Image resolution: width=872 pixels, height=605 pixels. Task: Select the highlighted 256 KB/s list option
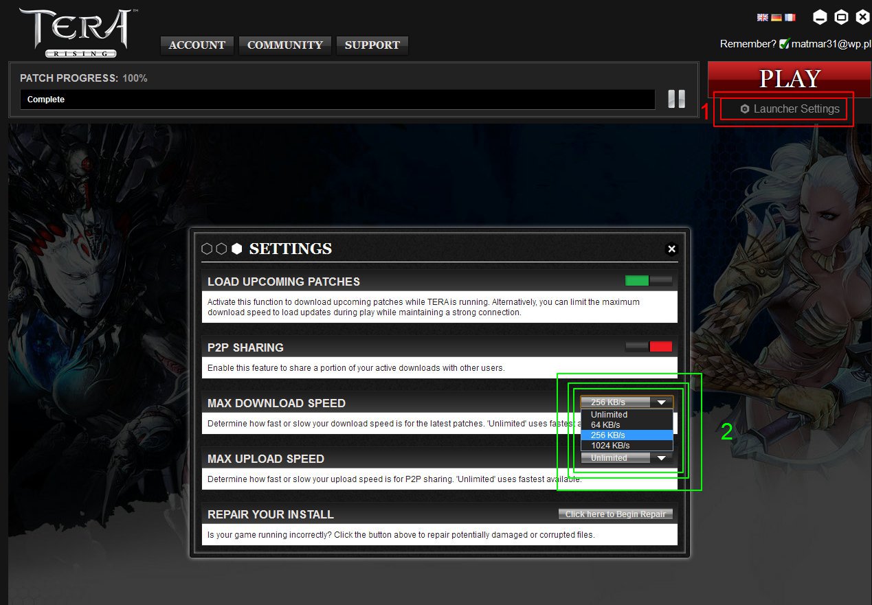tap(627, 435)
